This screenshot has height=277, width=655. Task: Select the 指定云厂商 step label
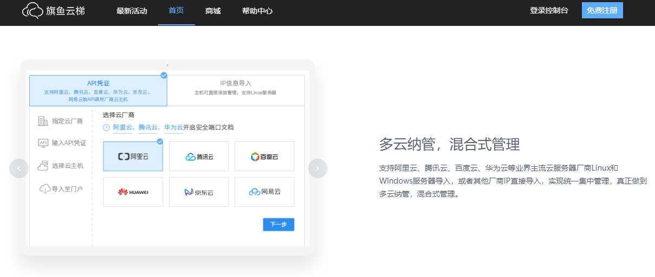[68, 121]
